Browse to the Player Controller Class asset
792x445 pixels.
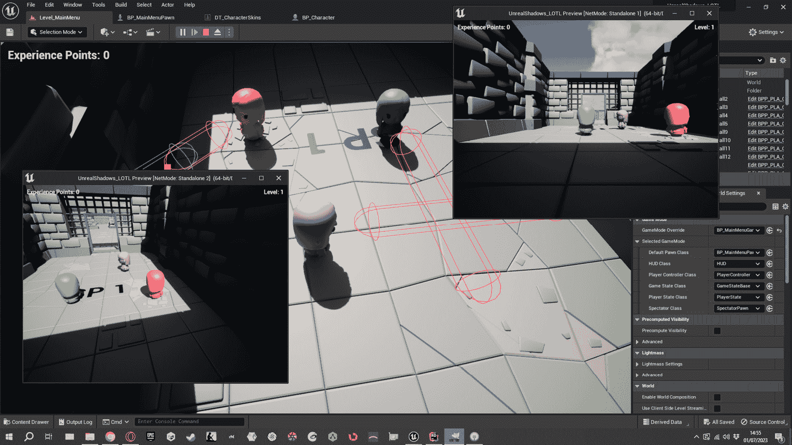pyautogui.click(x=769, y=275)
